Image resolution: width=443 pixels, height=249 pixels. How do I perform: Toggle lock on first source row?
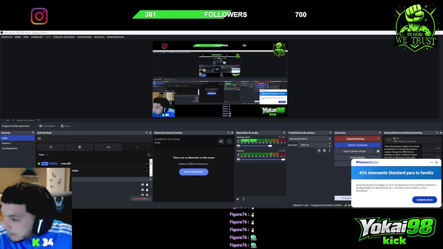pos(147,185)
